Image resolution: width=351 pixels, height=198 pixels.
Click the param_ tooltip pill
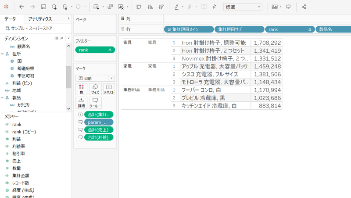tap(99, 122)
